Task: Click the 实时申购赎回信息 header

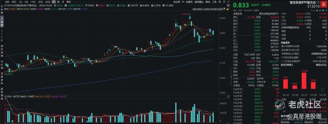Action: (x=289, y=28)
